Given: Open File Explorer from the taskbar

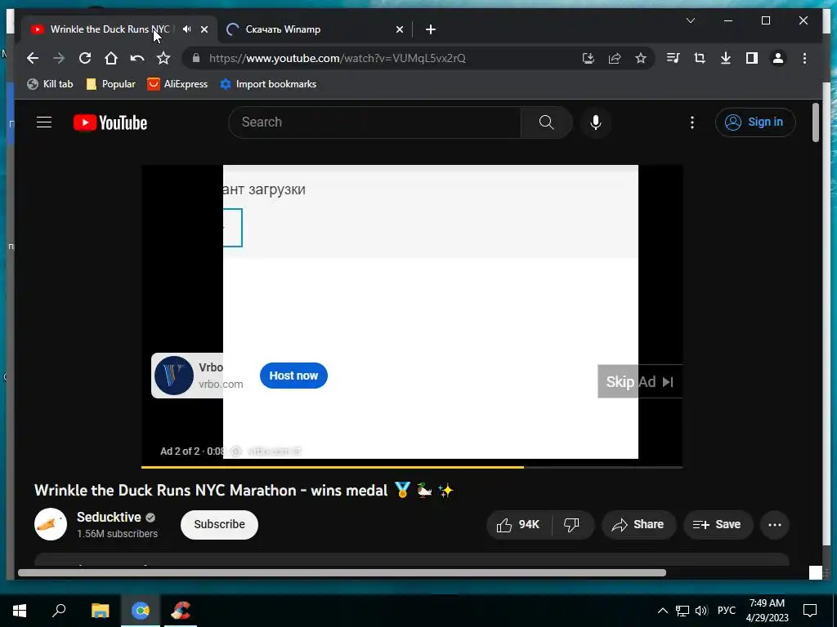Looking at the screenshot, I should point(100,611).
